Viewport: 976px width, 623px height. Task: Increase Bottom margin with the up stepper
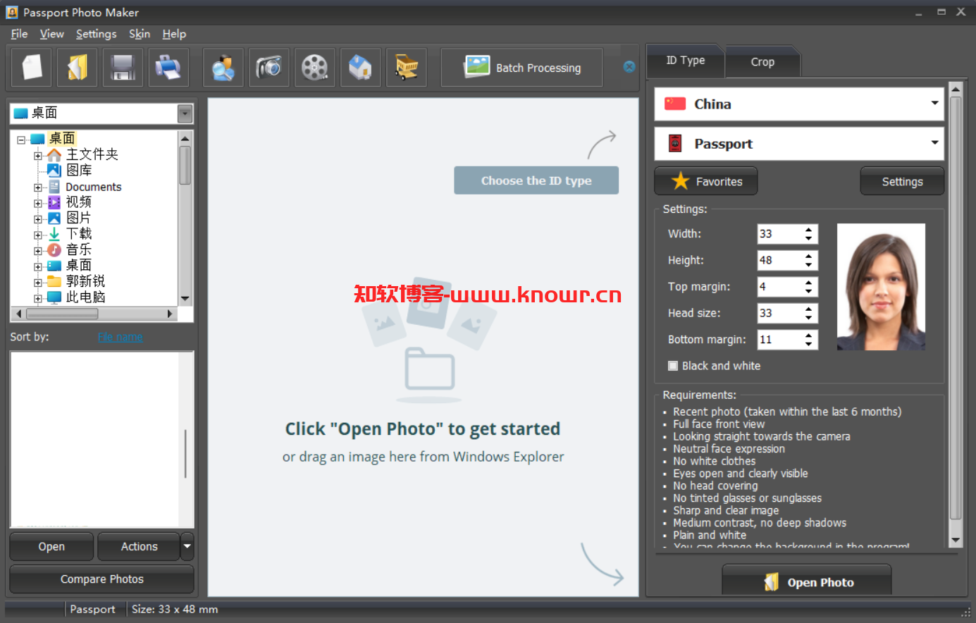click(x=808, y=335)
